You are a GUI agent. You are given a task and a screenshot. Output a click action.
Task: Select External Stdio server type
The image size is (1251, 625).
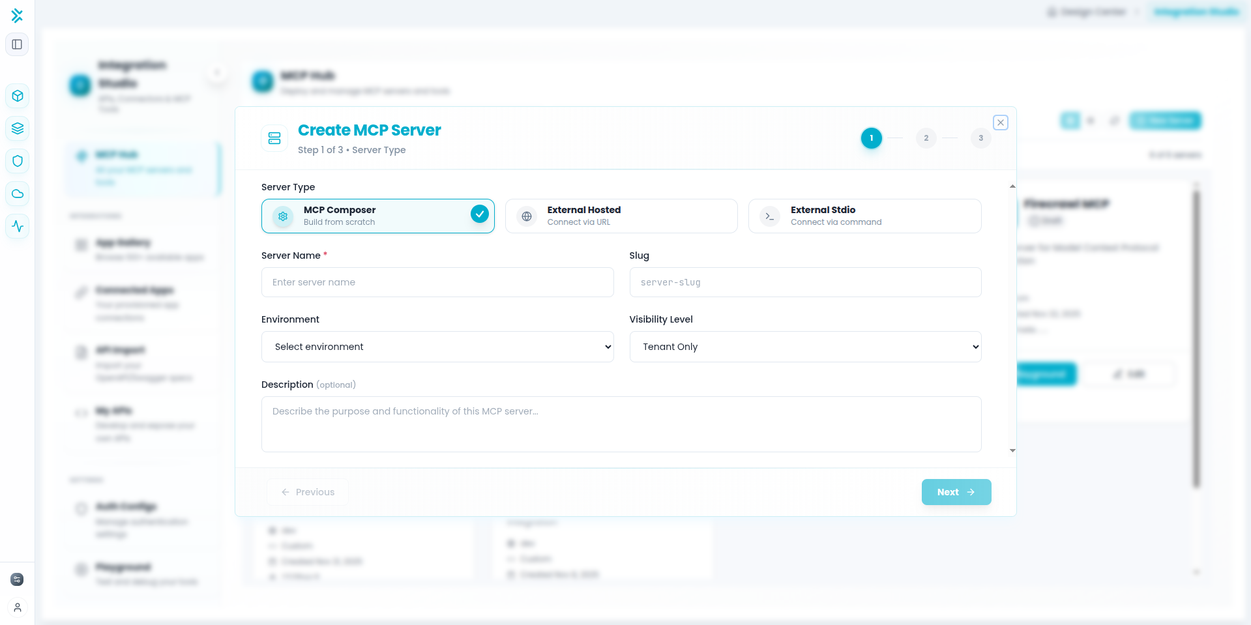pos(864,216)
